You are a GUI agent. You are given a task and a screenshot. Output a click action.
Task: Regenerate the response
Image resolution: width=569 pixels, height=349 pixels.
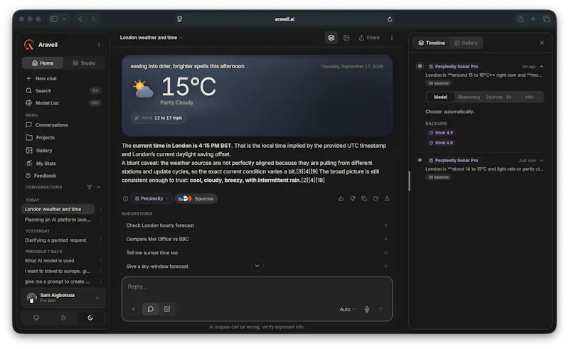[376, 199]
